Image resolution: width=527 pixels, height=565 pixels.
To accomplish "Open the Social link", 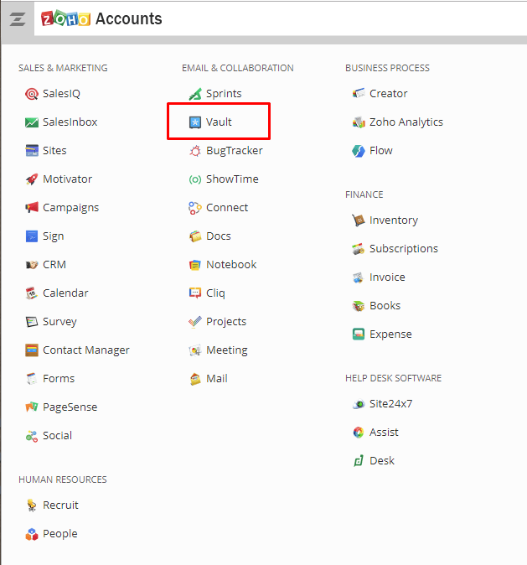I will 57,436.
